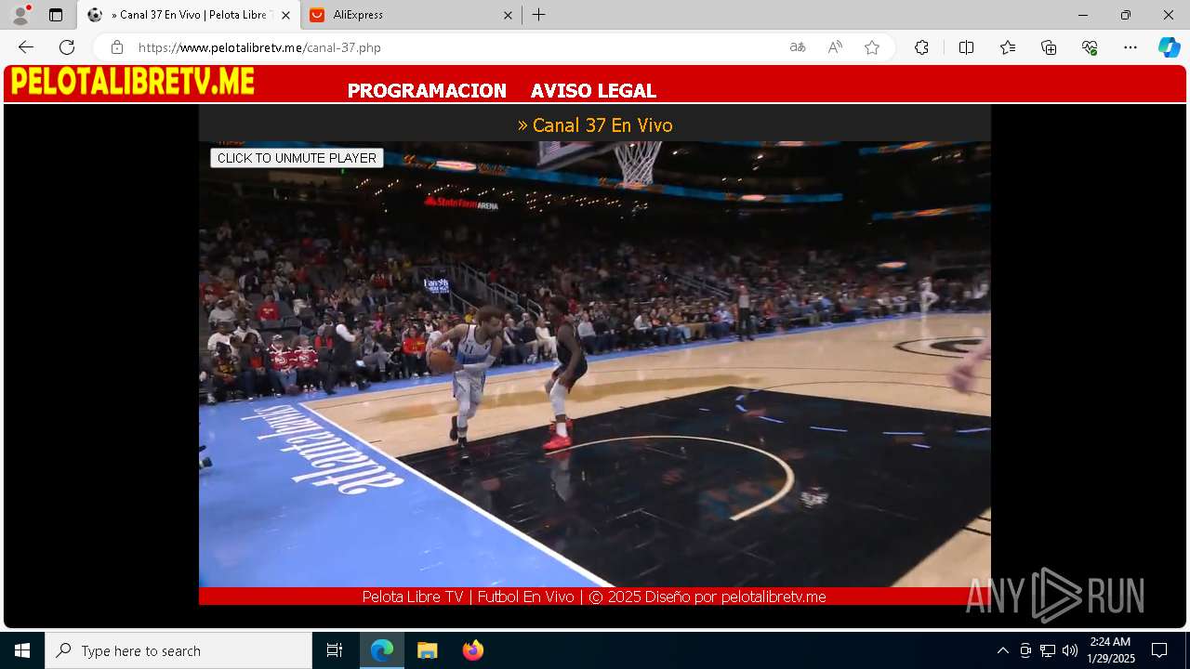Open volume control tray icon

pyautogui.click(x=1070, y=650)
